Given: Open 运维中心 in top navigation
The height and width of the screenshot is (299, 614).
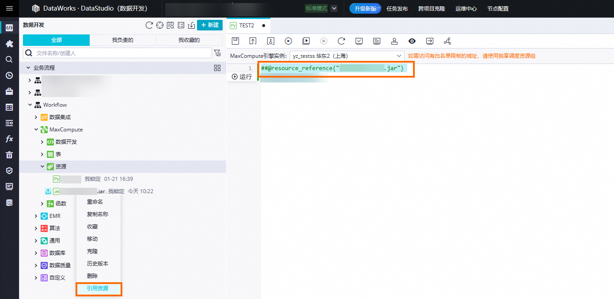Looking at the screenshot, I should coord(466,8).
